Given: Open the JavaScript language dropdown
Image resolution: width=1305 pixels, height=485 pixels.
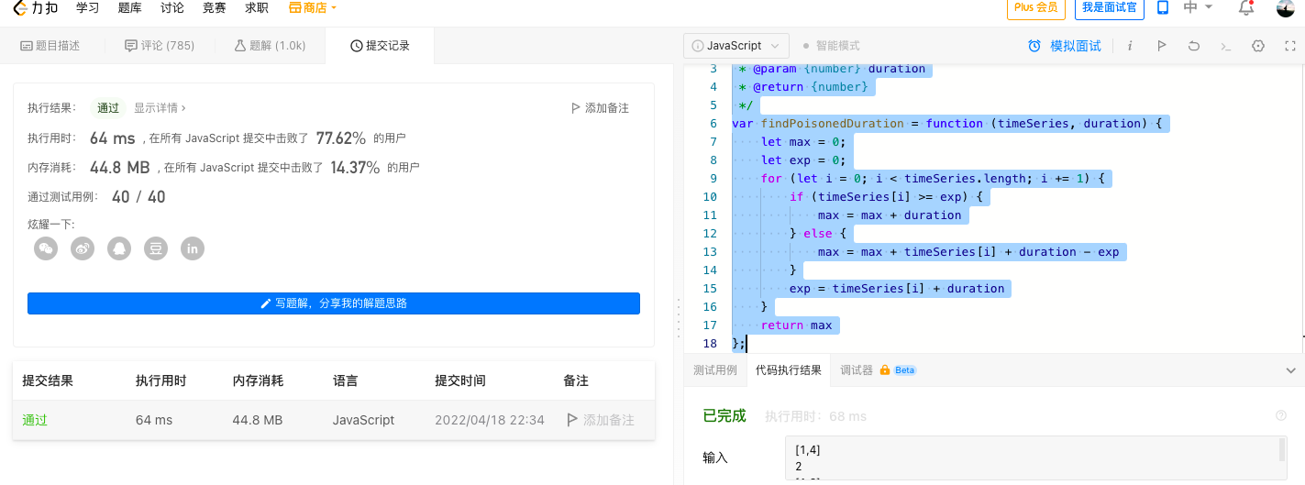Looking at the screenshot, I should [735, 46].
